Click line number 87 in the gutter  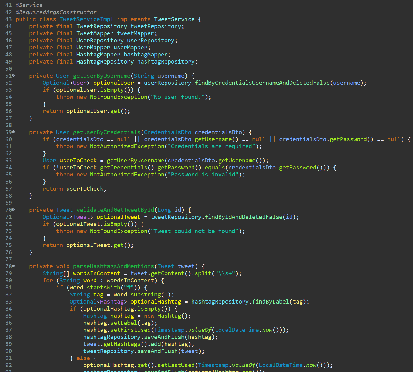click(9, 330)
